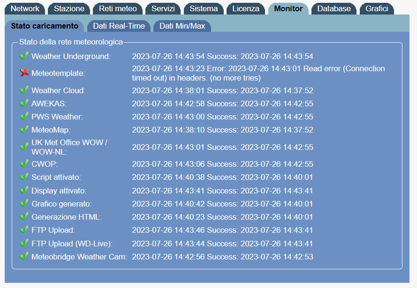The image size is (417, 288).
Task: Click the check icon next to Script attivato
Action: 24,177
